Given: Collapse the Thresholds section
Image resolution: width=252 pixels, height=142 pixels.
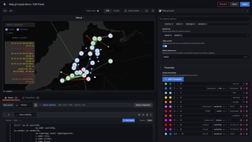Looking at the screenshot, I should point(161,68).
